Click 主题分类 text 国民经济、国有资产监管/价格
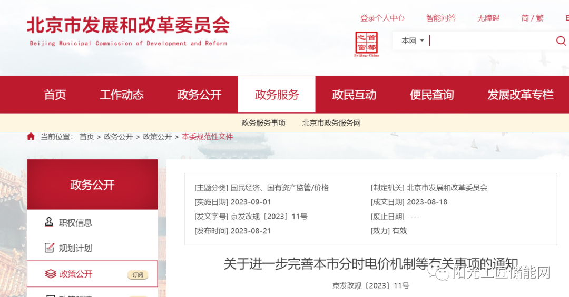Image resolution: width=569 pixels, height=297 pixels. point(279,188)
